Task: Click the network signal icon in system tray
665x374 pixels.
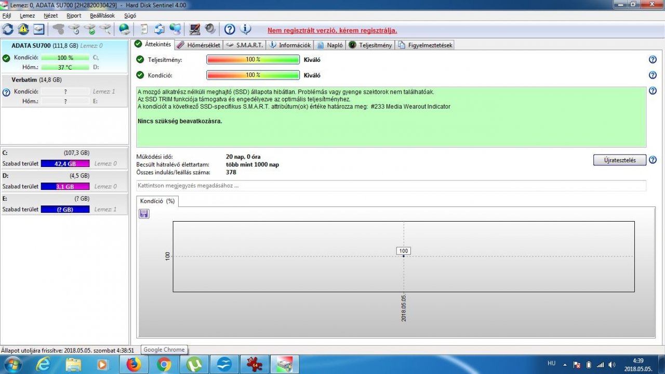Action: point(600,365)
